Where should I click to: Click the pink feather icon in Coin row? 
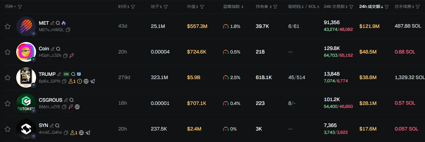click(71, 56)
